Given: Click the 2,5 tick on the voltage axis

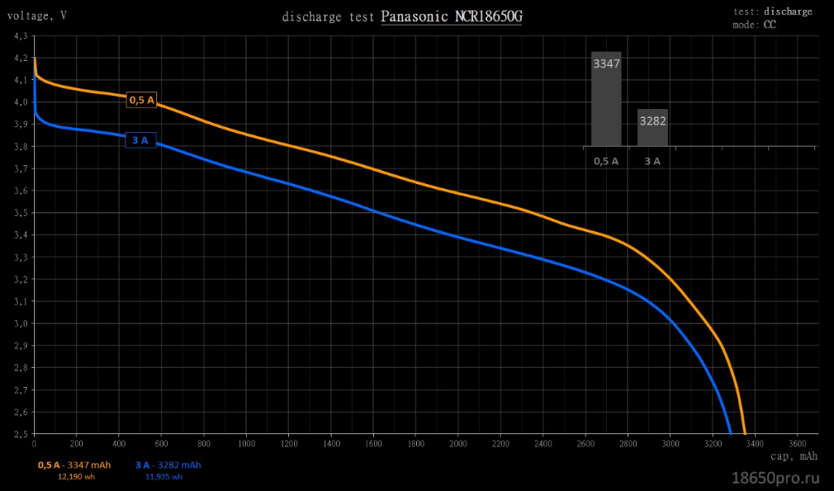Looking at the screenshot, I should (x=20, y=434).
